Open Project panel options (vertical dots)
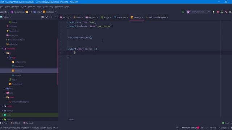The height and width of the screenshot is (130, 232). [x=52, y=17]
